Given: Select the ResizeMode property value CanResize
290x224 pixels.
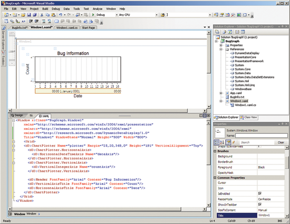Looking at the screenshot, I should (270, 199).
